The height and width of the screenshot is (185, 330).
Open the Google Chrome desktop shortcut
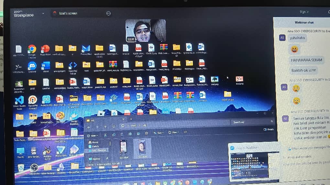[x=32, y=51]
